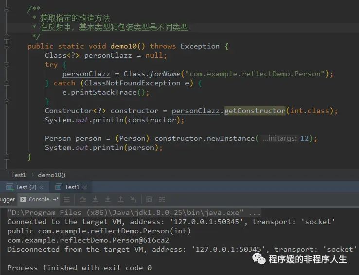The image size is (359, 275).
Task: Close the Test1 tab
Action: click(85, 187)
